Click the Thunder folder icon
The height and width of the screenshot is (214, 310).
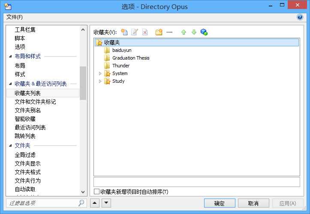(x=107, y=66)
